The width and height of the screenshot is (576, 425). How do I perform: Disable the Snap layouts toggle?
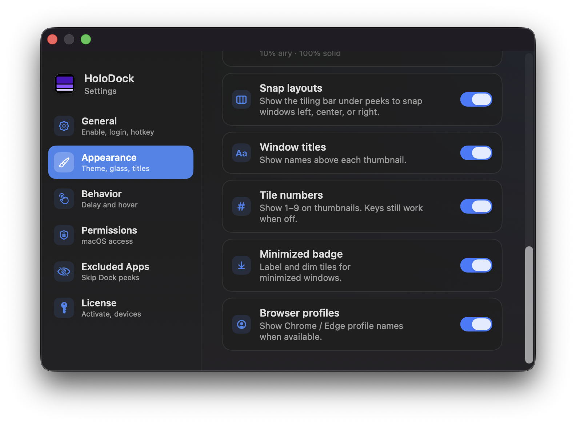[x=476, y=99]
